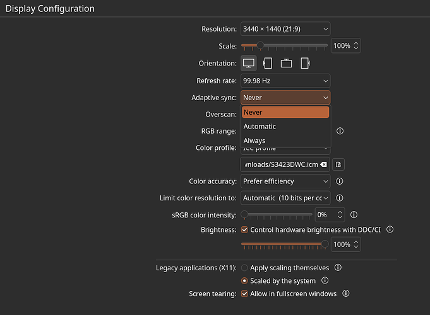
Task: Click info icon beside RGB range
Action: coord(340,131)
